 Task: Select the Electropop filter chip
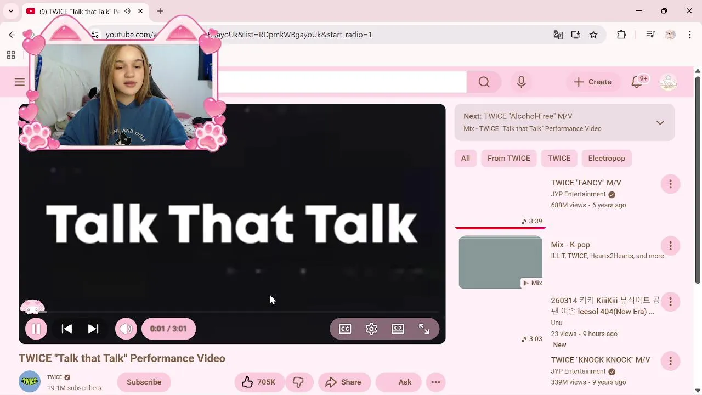pos(607,158)
